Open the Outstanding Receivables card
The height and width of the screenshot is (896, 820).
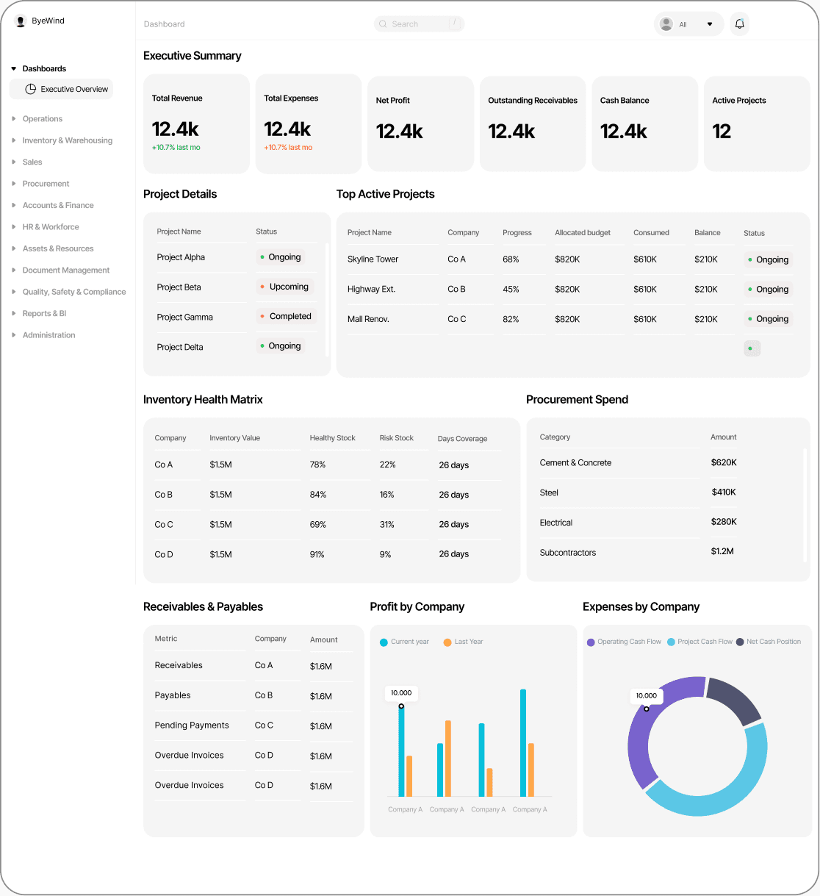tap(533, 123)
